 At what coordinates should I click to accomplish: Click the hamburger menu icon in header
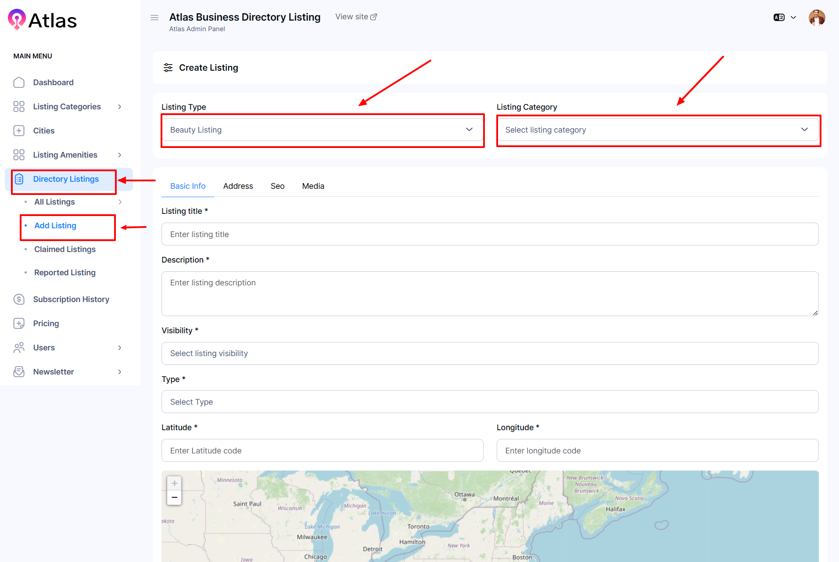[154, 18]
